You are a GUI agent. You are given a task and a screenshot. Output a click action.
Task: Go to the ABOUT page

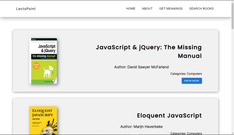click(x=147, y=9)
